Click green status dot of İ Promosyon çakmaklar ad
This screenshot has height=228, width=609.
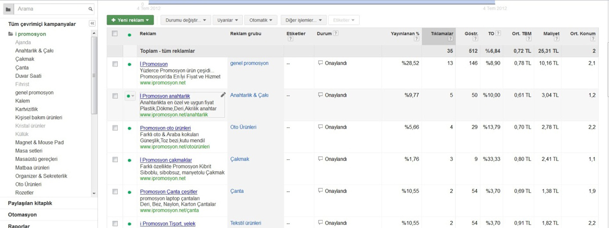pos(129,160)
